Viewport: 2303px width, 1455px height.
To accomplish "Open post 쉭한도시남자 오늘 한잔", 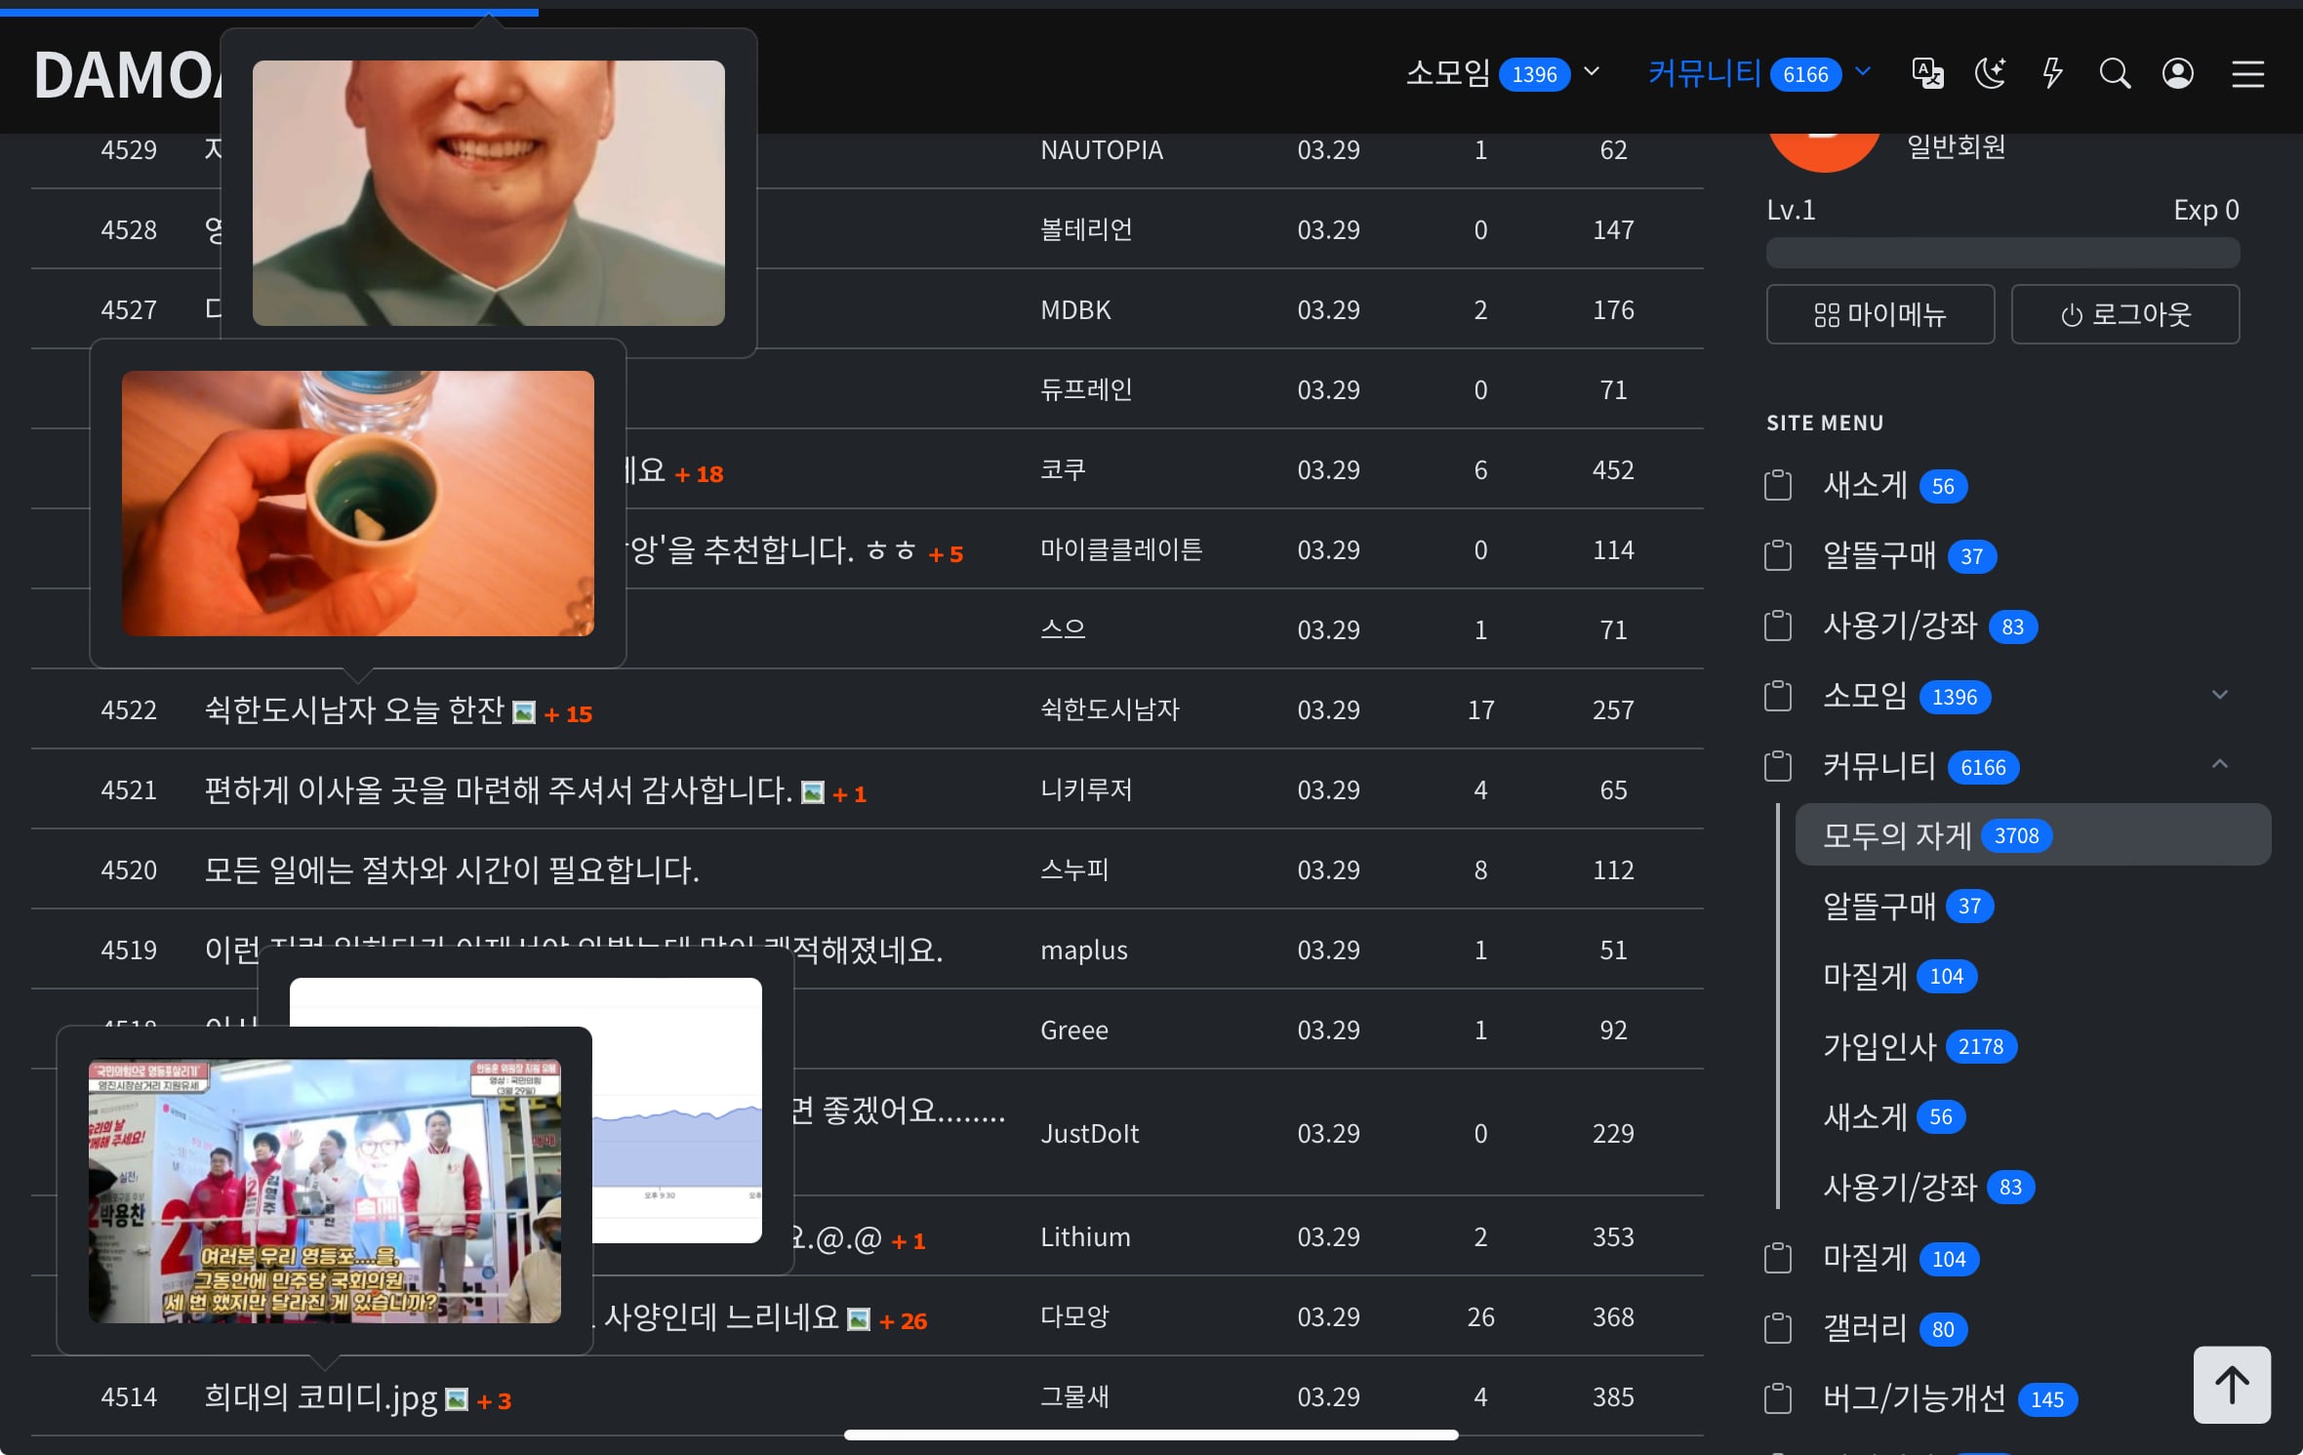I will pos(354,709).
